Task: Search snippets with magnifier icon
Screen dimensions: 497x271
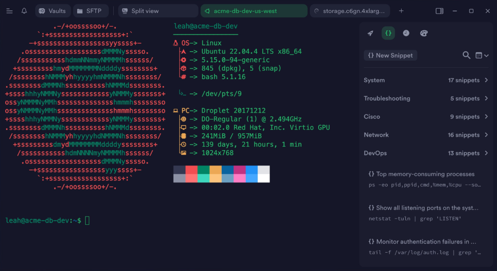Action: coord(466,55)
